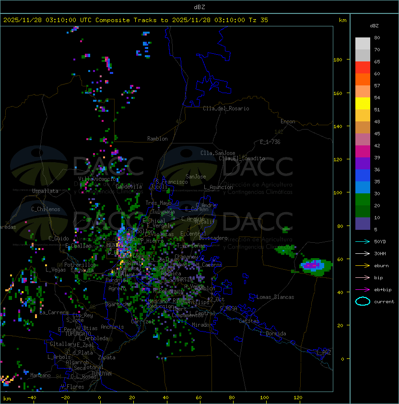Click the dBZ heading above the color scale
The height and width of the screenshot is (404, 399).
(374, 26)
